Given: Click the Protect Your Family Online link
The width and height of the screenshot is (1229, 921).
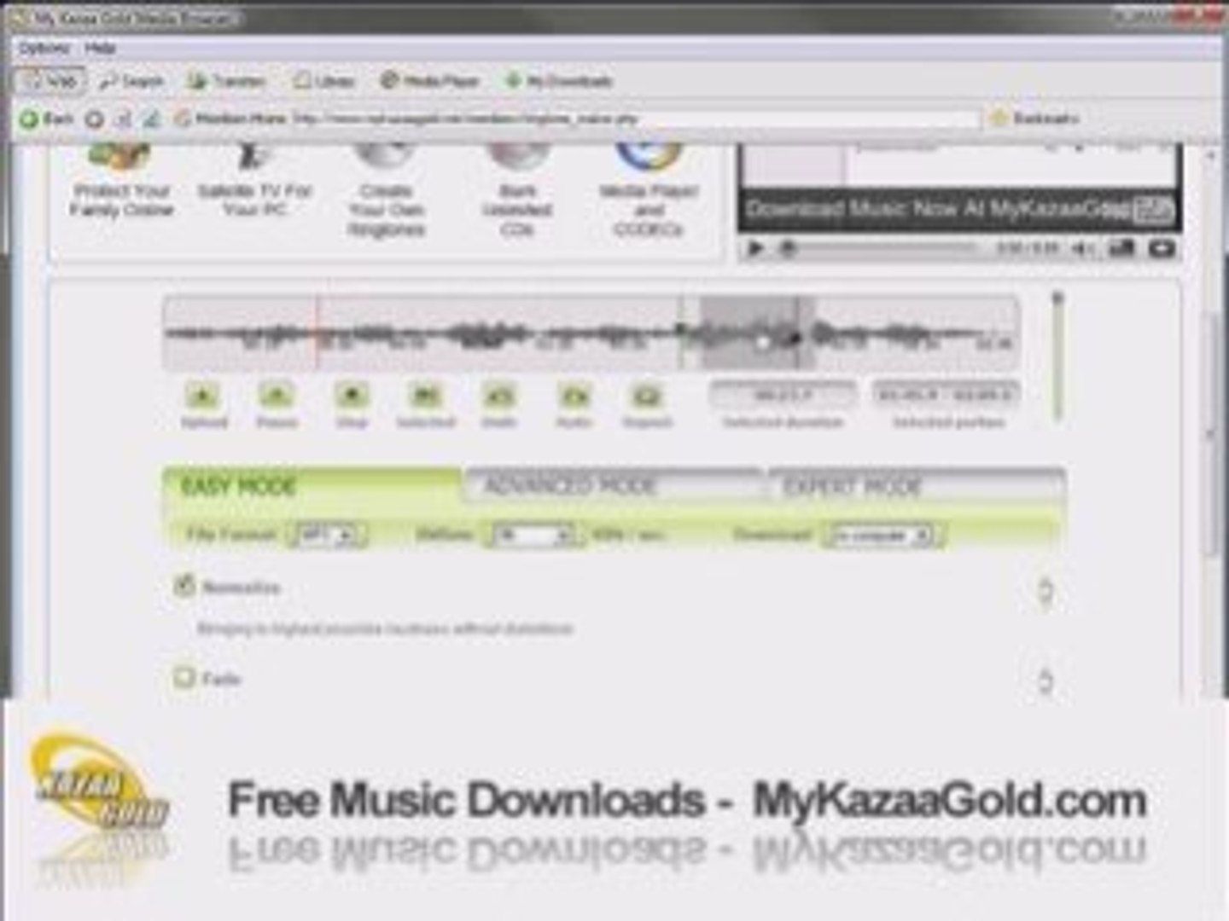Looking at the screenshot, I should click(121, 200).
